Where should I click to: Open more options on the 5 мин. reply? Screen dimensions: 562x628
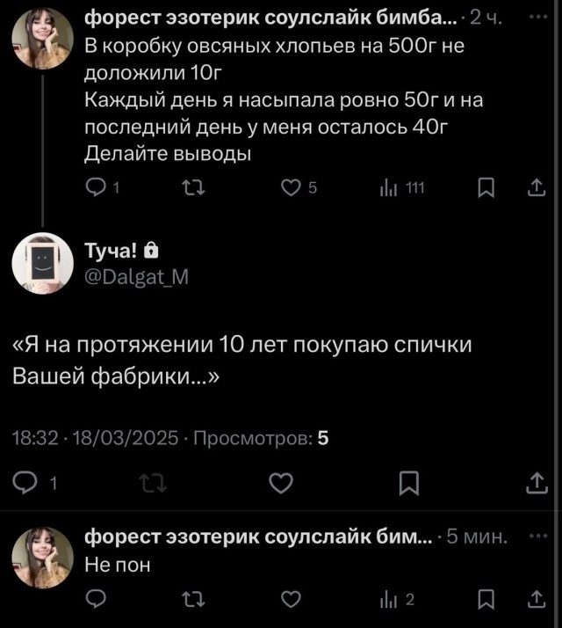535,537
